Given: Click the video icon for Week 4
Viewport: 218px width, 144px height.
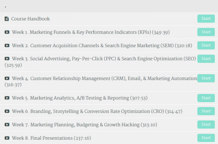Looking at the screenshot, I should (7, 78).
